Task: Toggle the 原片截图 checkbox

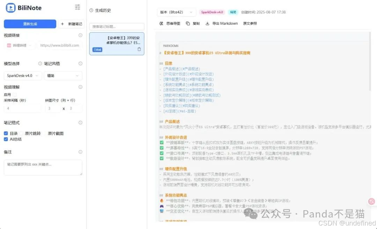Action: point(44,133)
